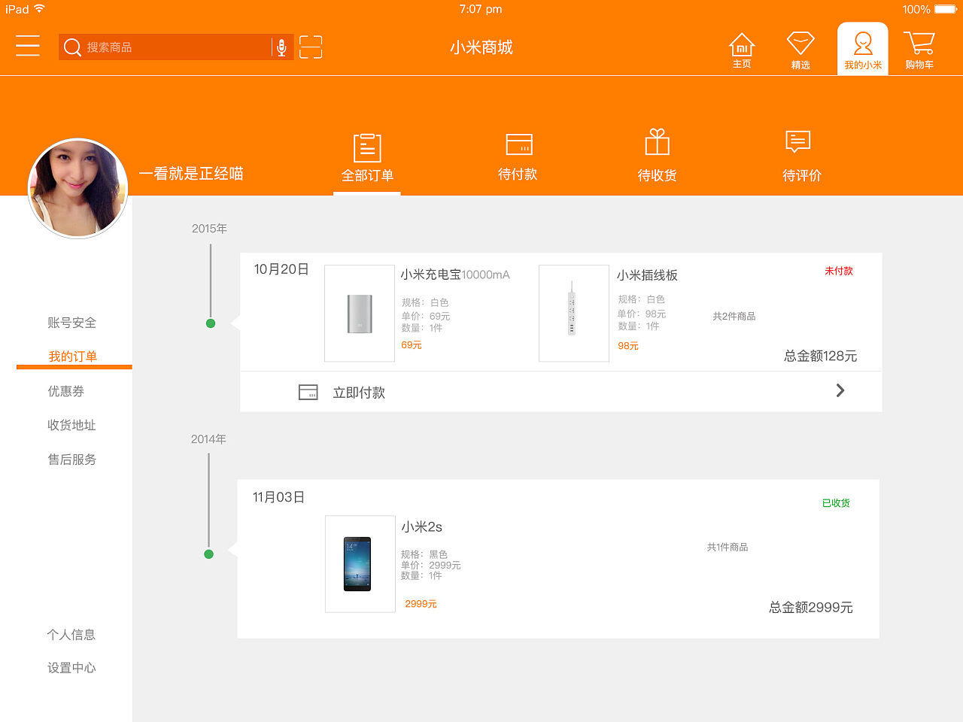Screen dimensions: 963x722
Task: Switch to 待评价 tab label
Action: tap(802, 175)
